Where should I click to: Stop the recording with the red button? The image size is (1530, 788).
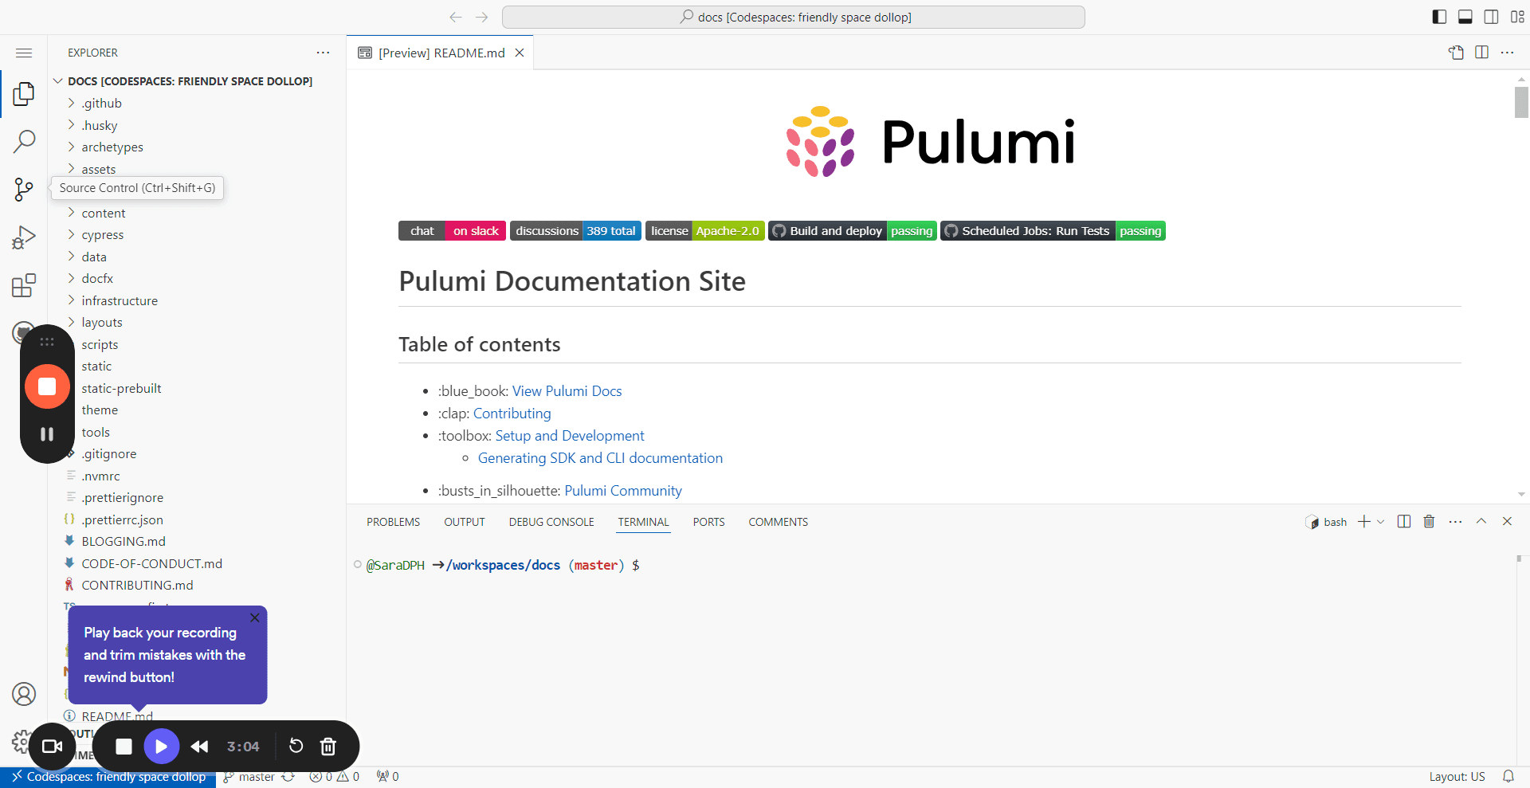[x=47, y=386]
